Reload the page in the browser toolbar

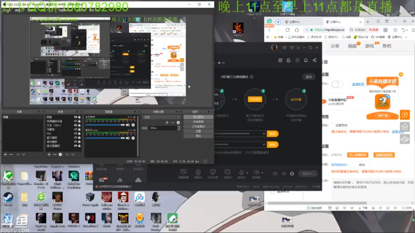pyautogui.click(x=288, y=30)
